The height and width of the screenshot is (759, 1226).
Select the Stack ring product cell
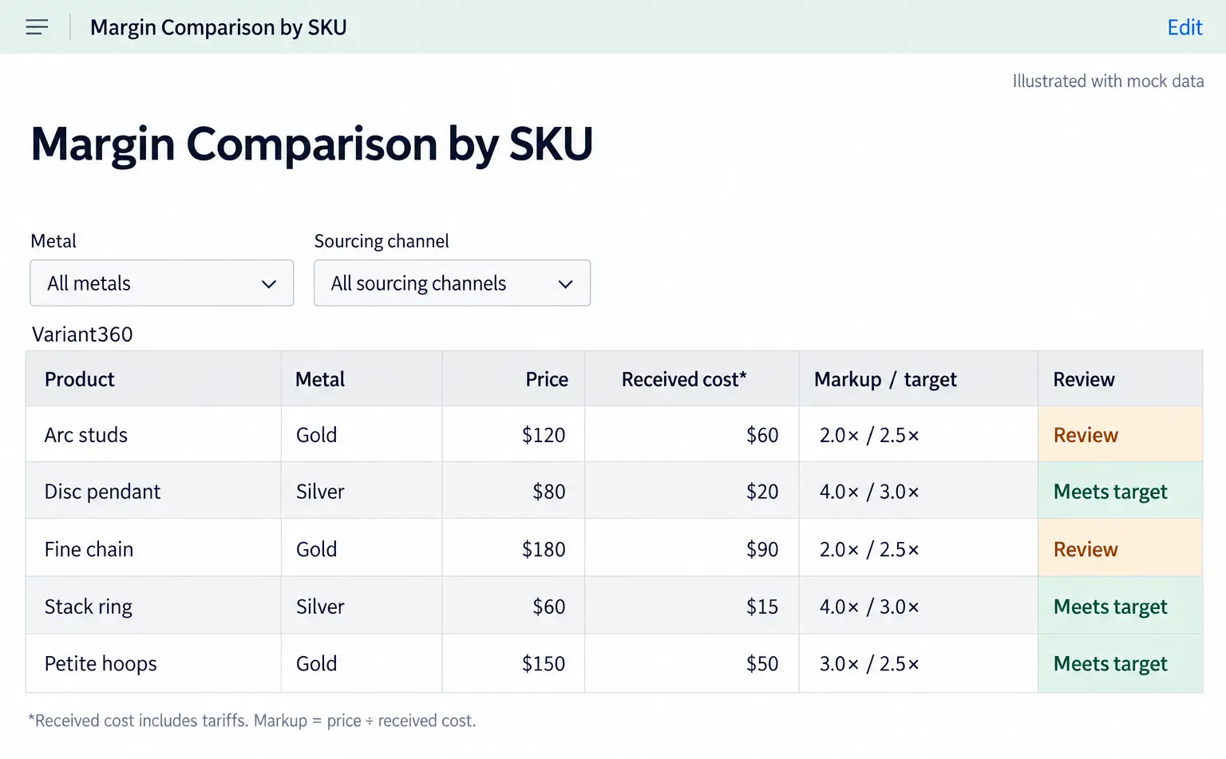point(153,606)
